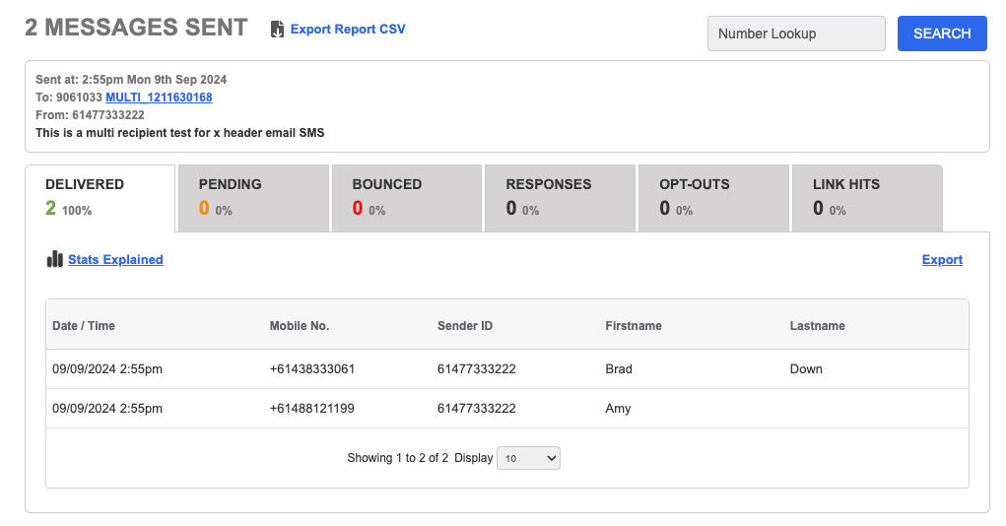Click firstname Brad in table
Image resolution: width=1006 pixels, height=526 pixels.
[619, 368]
